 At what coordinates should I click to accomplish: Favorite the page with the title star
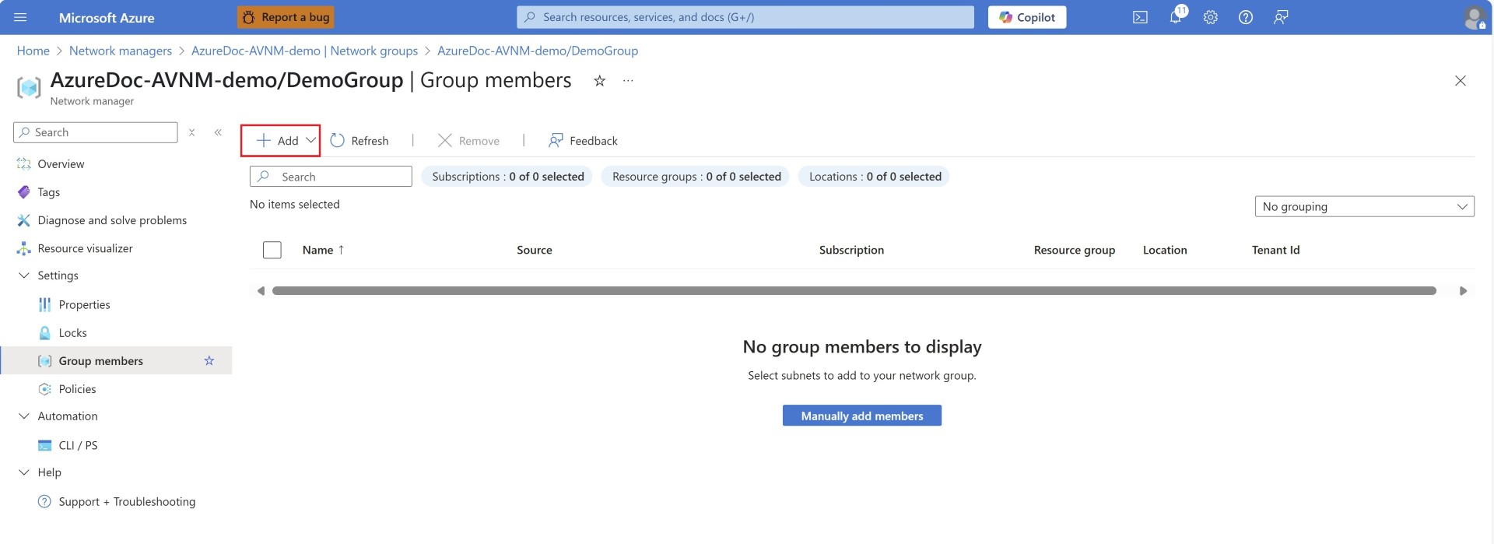pos(599,81)
